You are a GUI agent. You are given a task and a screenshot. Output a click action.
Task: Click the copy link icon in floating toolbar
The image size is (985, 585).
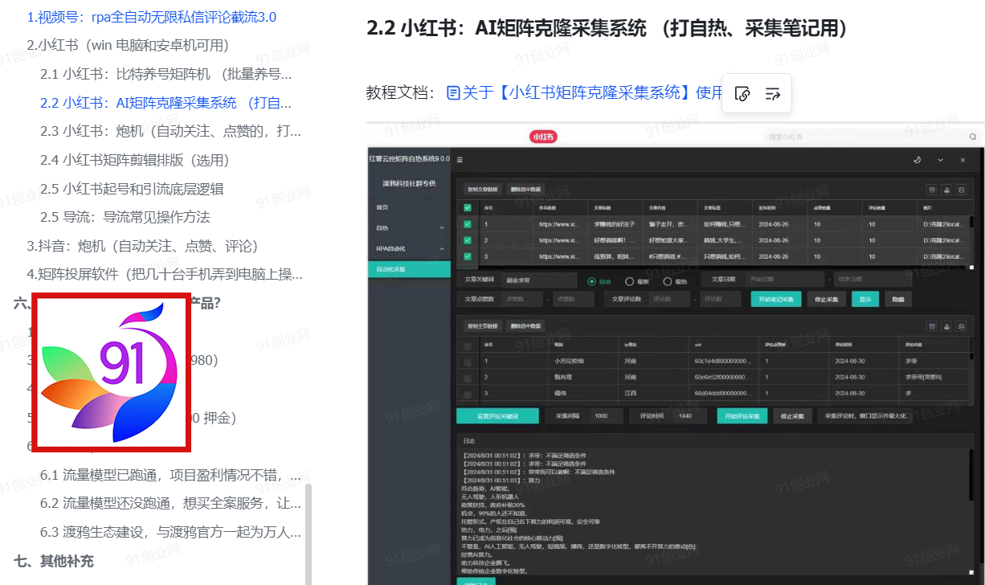pyautogui.click(x=743, y=94)
